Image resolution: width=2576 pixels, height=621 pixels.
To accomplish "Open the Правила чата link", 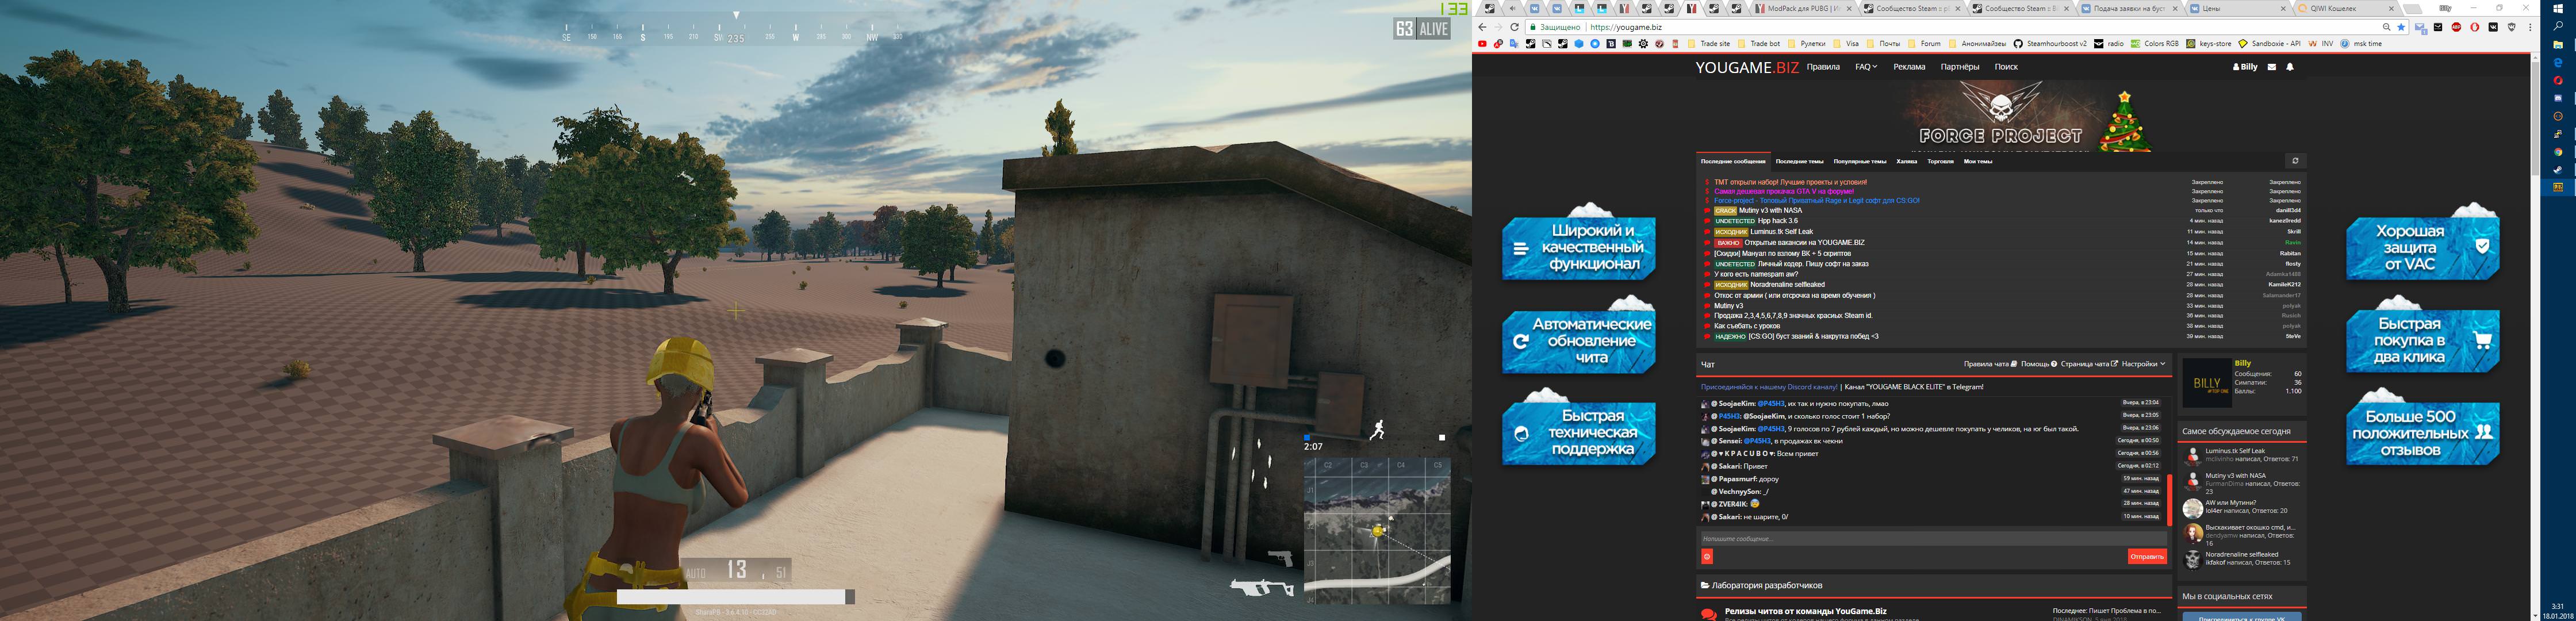I will pyautogui.click(x=1990, y=364).
